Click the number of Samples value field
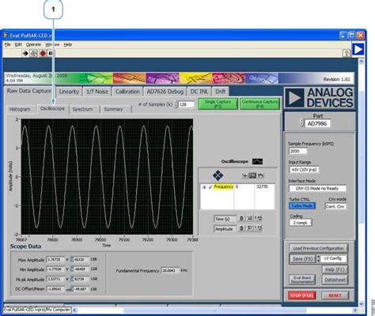 pyautogui.click(x=186, y=104)
